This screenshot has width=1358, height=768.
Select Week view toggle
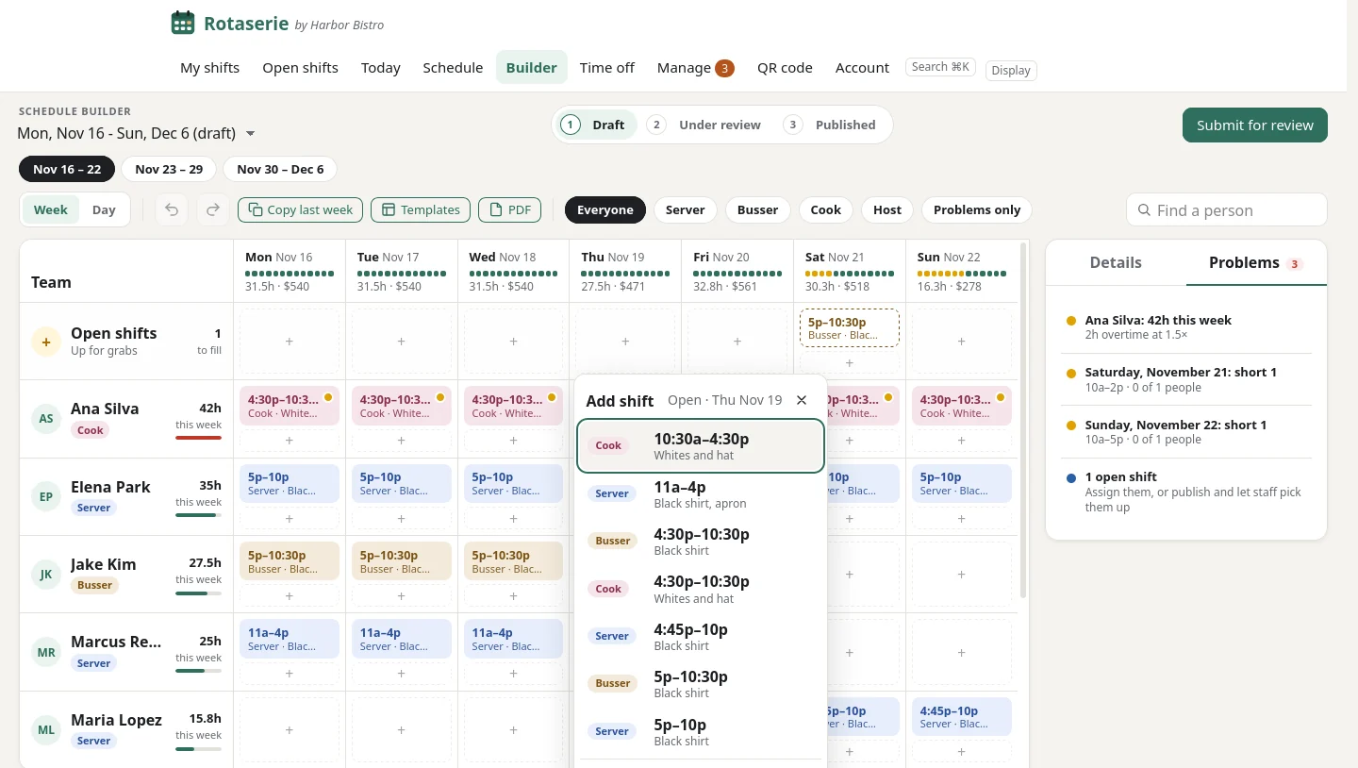point(51,209)
